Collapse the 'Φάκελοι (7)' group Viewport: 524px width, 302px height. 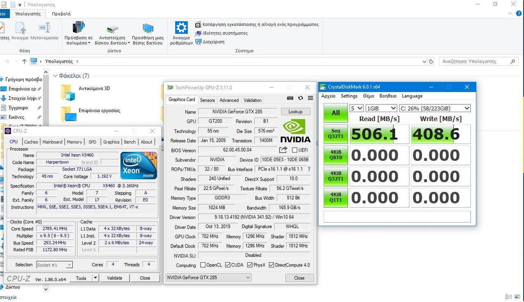tap(55, 76)
